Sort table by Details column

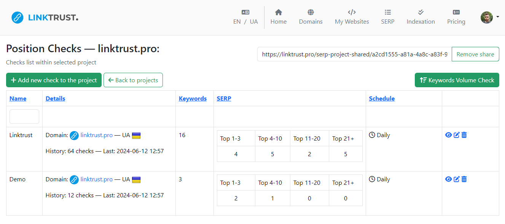[55, 98]
